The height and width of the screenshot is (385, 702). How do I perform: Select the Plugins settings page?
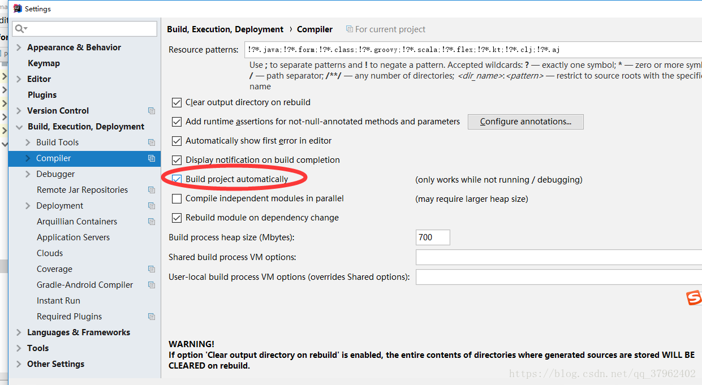pos(42,95)
